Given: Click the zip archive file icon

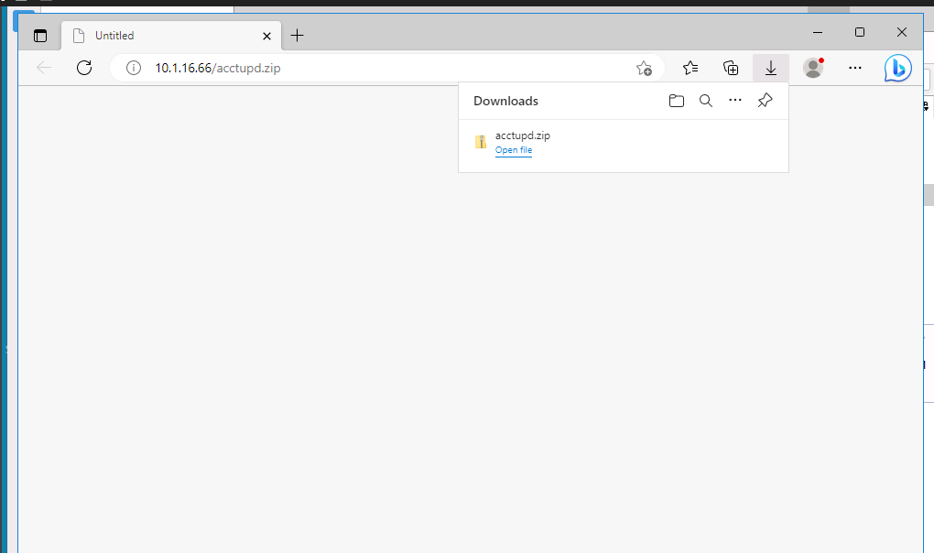Looking at the screenshot, I should click(x=480, y=142).
